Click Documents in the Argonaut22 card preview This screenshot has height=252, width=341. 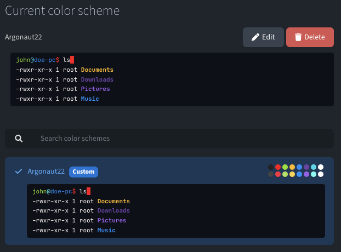[x=113, y=201]
